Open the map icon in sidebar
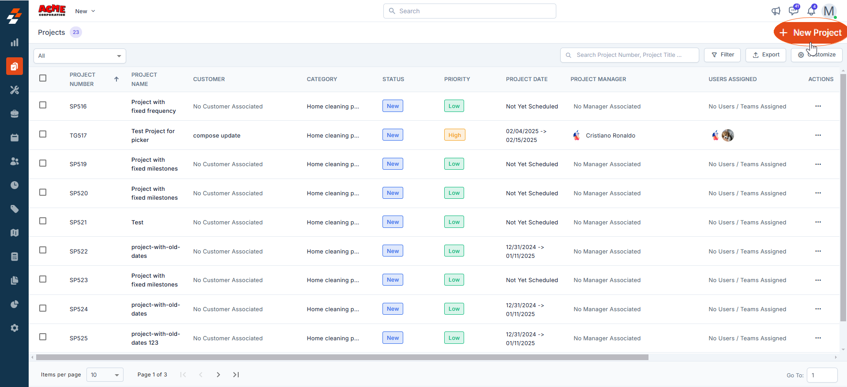The height and width of the screenshot is (387, 847). pos(15,233)
